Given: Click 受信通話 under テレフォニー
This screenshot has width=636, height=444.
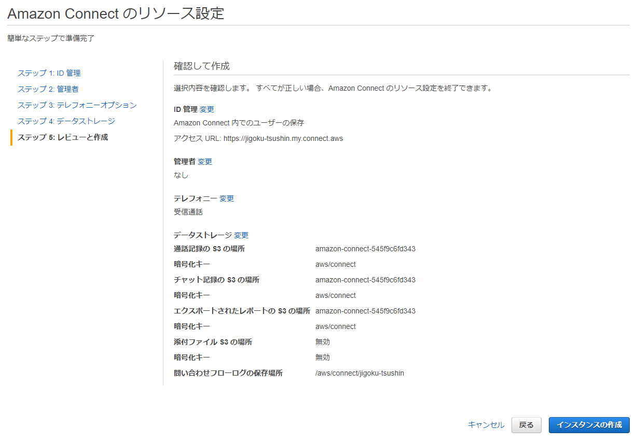Looking at the screenshot, I should click(x=188, y=212).
